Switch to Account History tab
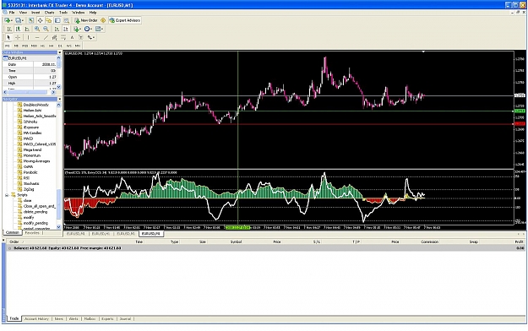The height and width of the screenshot is (331, 528). point(36,319)
